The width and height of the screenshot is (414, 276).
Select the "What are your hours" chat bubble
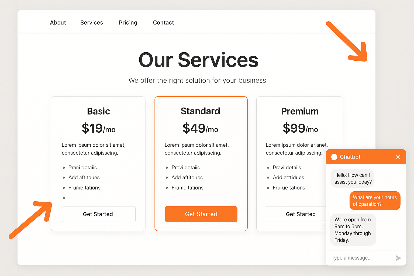375,201
